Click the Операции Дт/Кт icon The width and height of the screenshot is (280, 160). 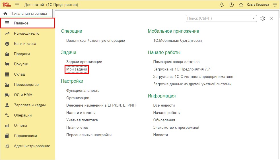pos(7,115)
